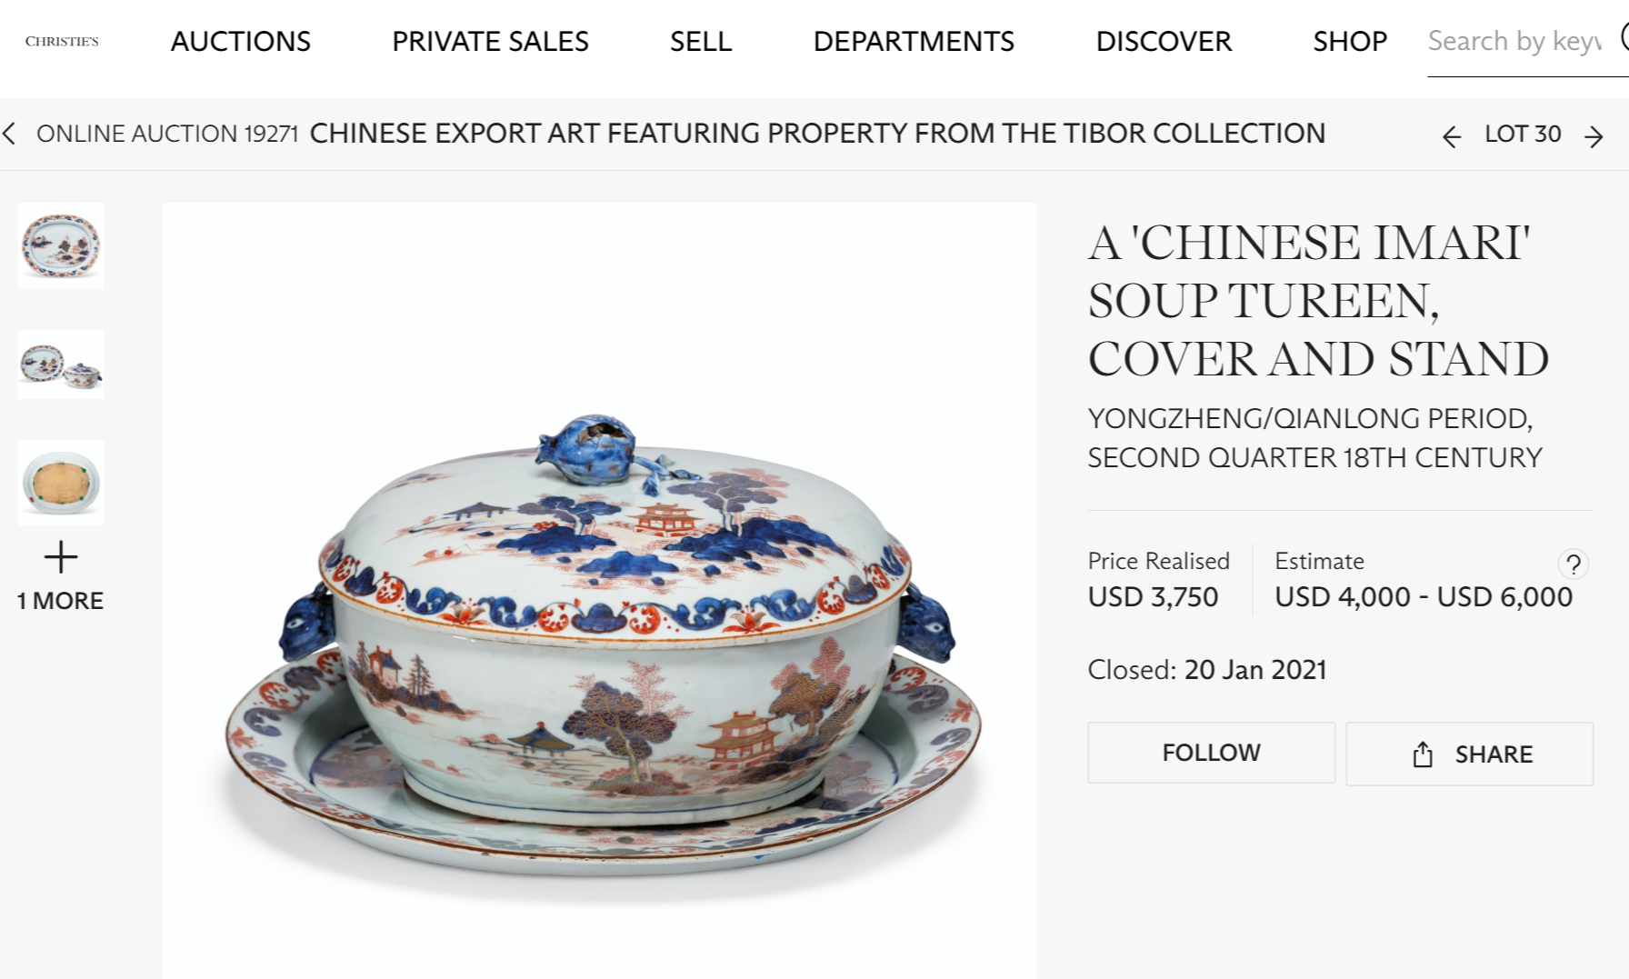The width and height of the screenshot is (1629, 979).
Task: Go to the previous lot arrow
Action: (x=1452, y=136)
